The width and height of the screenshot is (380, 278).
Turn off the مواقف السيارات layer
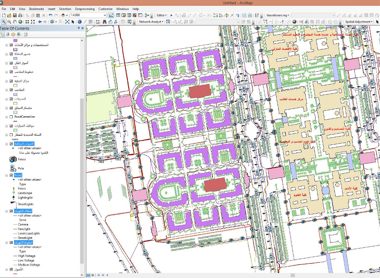11,126
